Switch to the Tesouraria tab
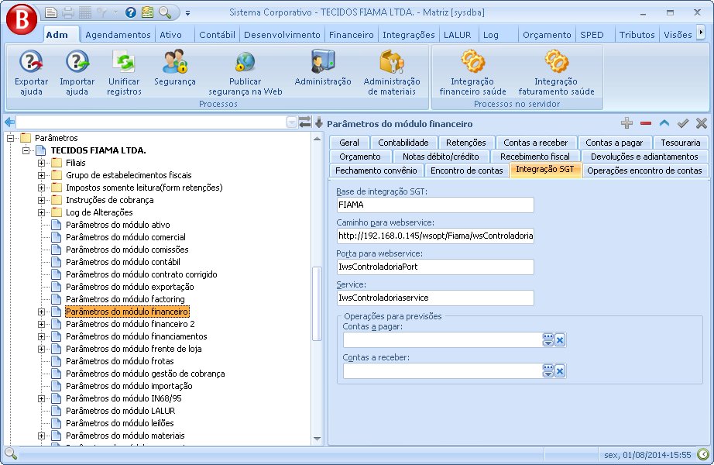Screen dimensions: 714x465 point(680,143)
